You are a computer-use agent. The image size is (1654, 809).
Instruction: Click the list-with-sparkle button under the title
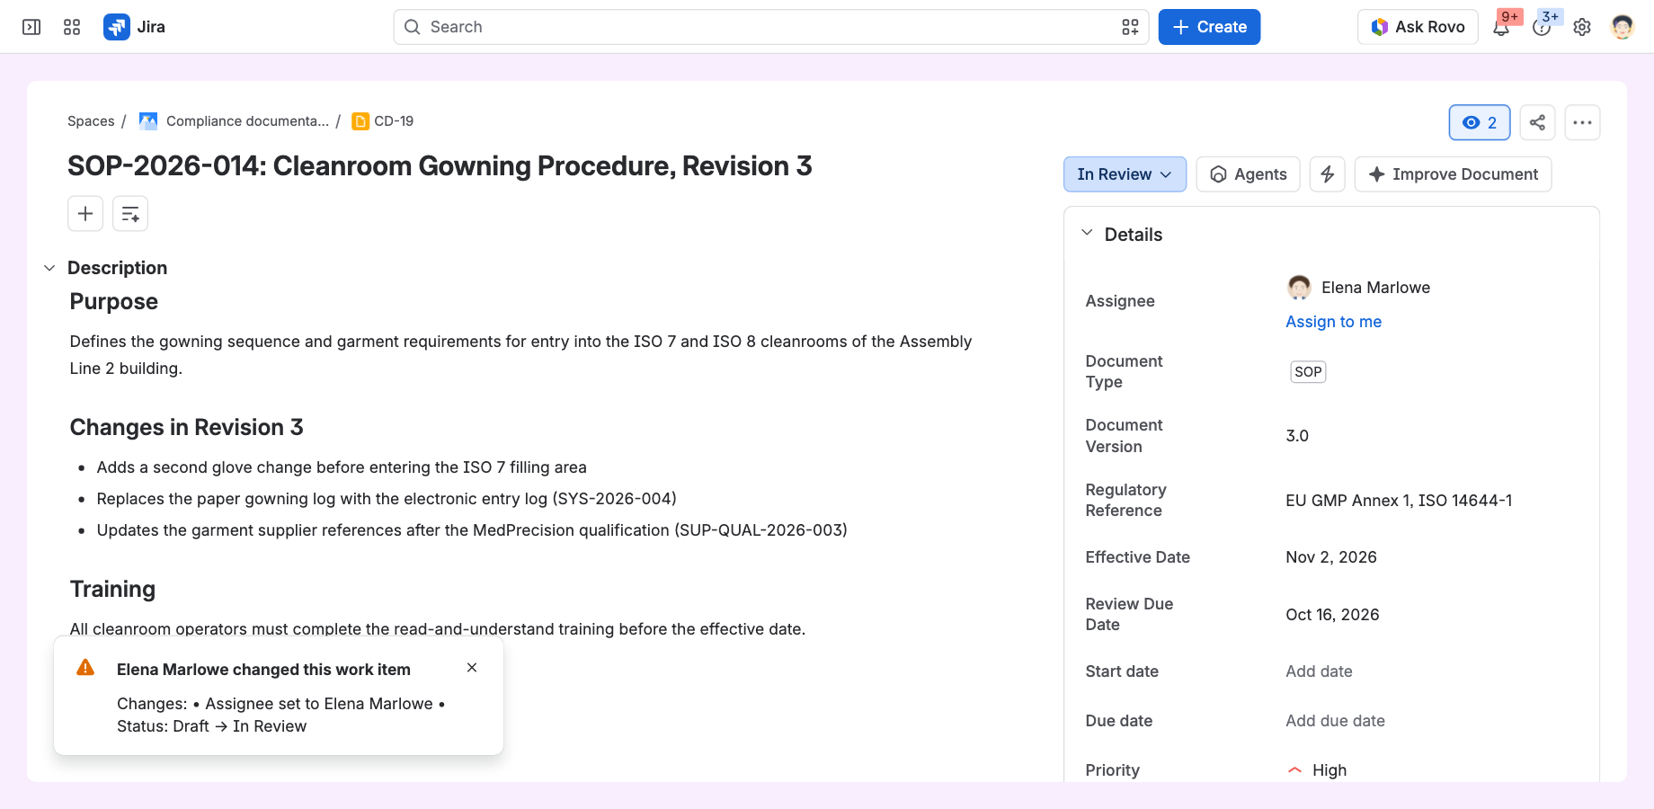tap(130, 214)
